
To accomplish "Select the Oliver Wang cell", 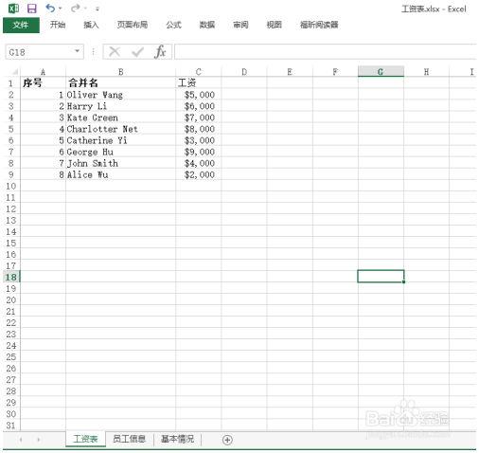I will click(120, 95).
